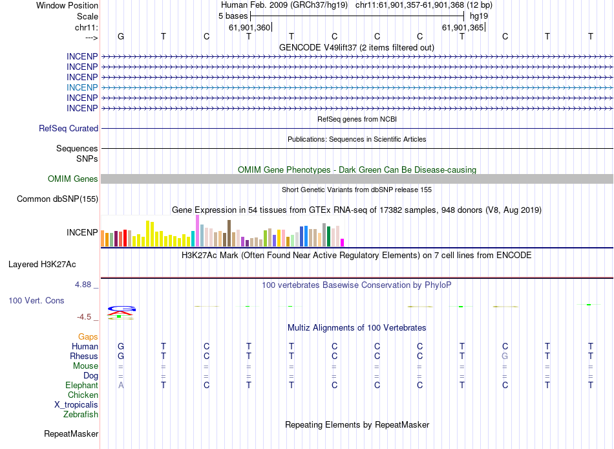Click chr11:61,901,357-61,901,368 (12 bp) position text
Image resolution: width=614 pixels, height=449 pixels.
point(424,5)
